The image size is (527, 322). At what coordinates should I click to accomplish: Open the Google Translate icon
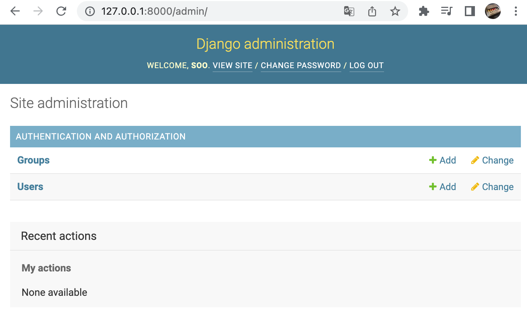point(349,11)
